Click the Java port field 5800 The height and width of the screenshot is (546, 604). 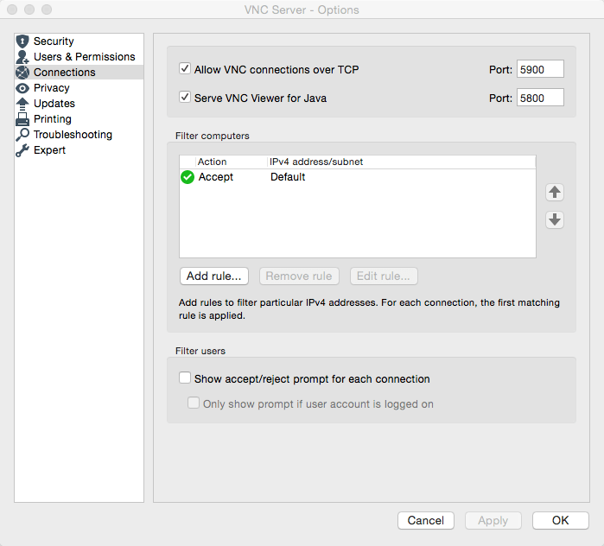click(540, 98)
